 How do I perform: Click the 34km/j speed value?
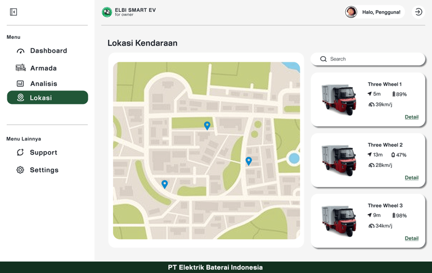click(x=384, y=226)
